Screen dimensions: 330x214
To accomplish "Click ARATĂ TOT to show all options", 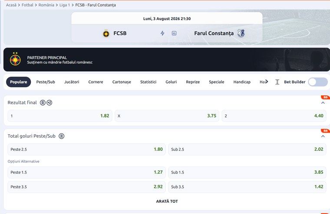I will [x=167, y=201].
